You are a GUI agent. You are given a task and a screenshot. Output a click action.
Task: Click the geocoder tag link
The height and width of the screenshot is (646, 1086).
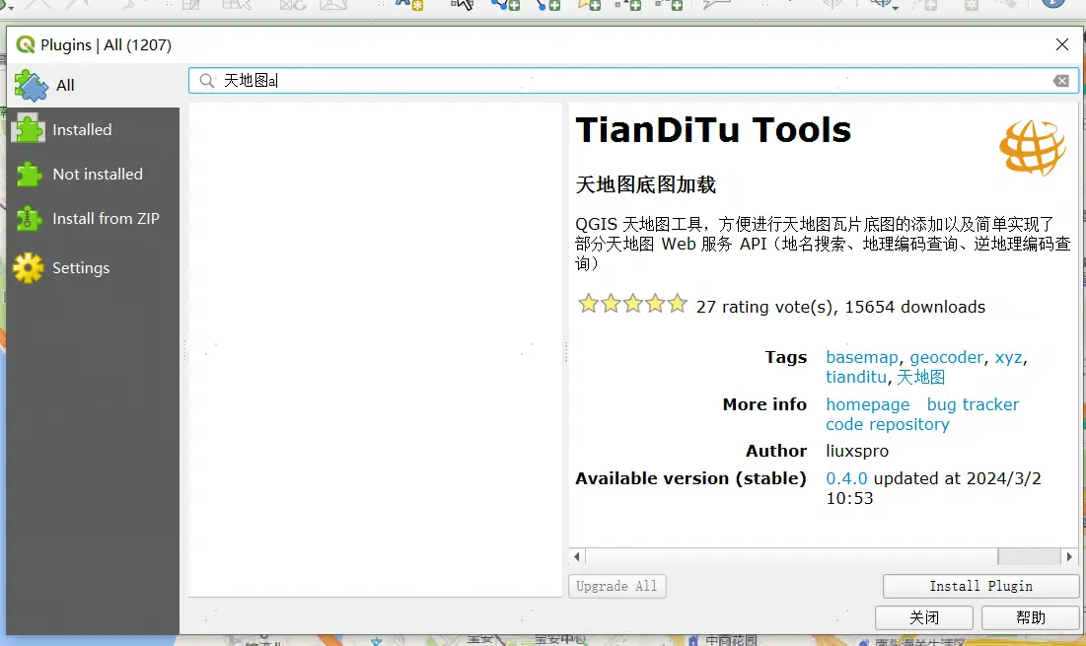point(946,357)
